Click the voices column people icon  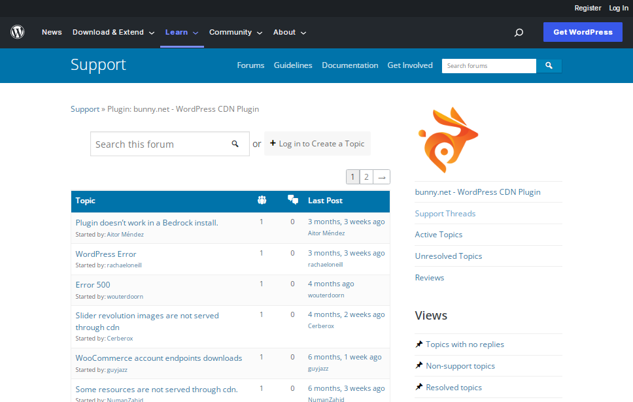[262, 201]
